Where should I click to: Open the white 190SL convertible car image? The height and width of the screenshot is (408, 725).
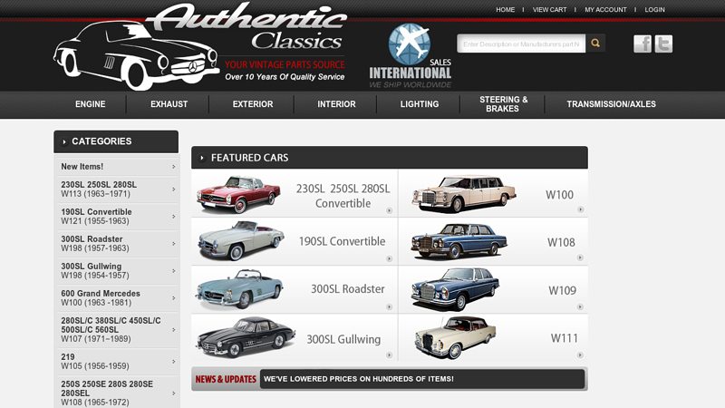240,240
